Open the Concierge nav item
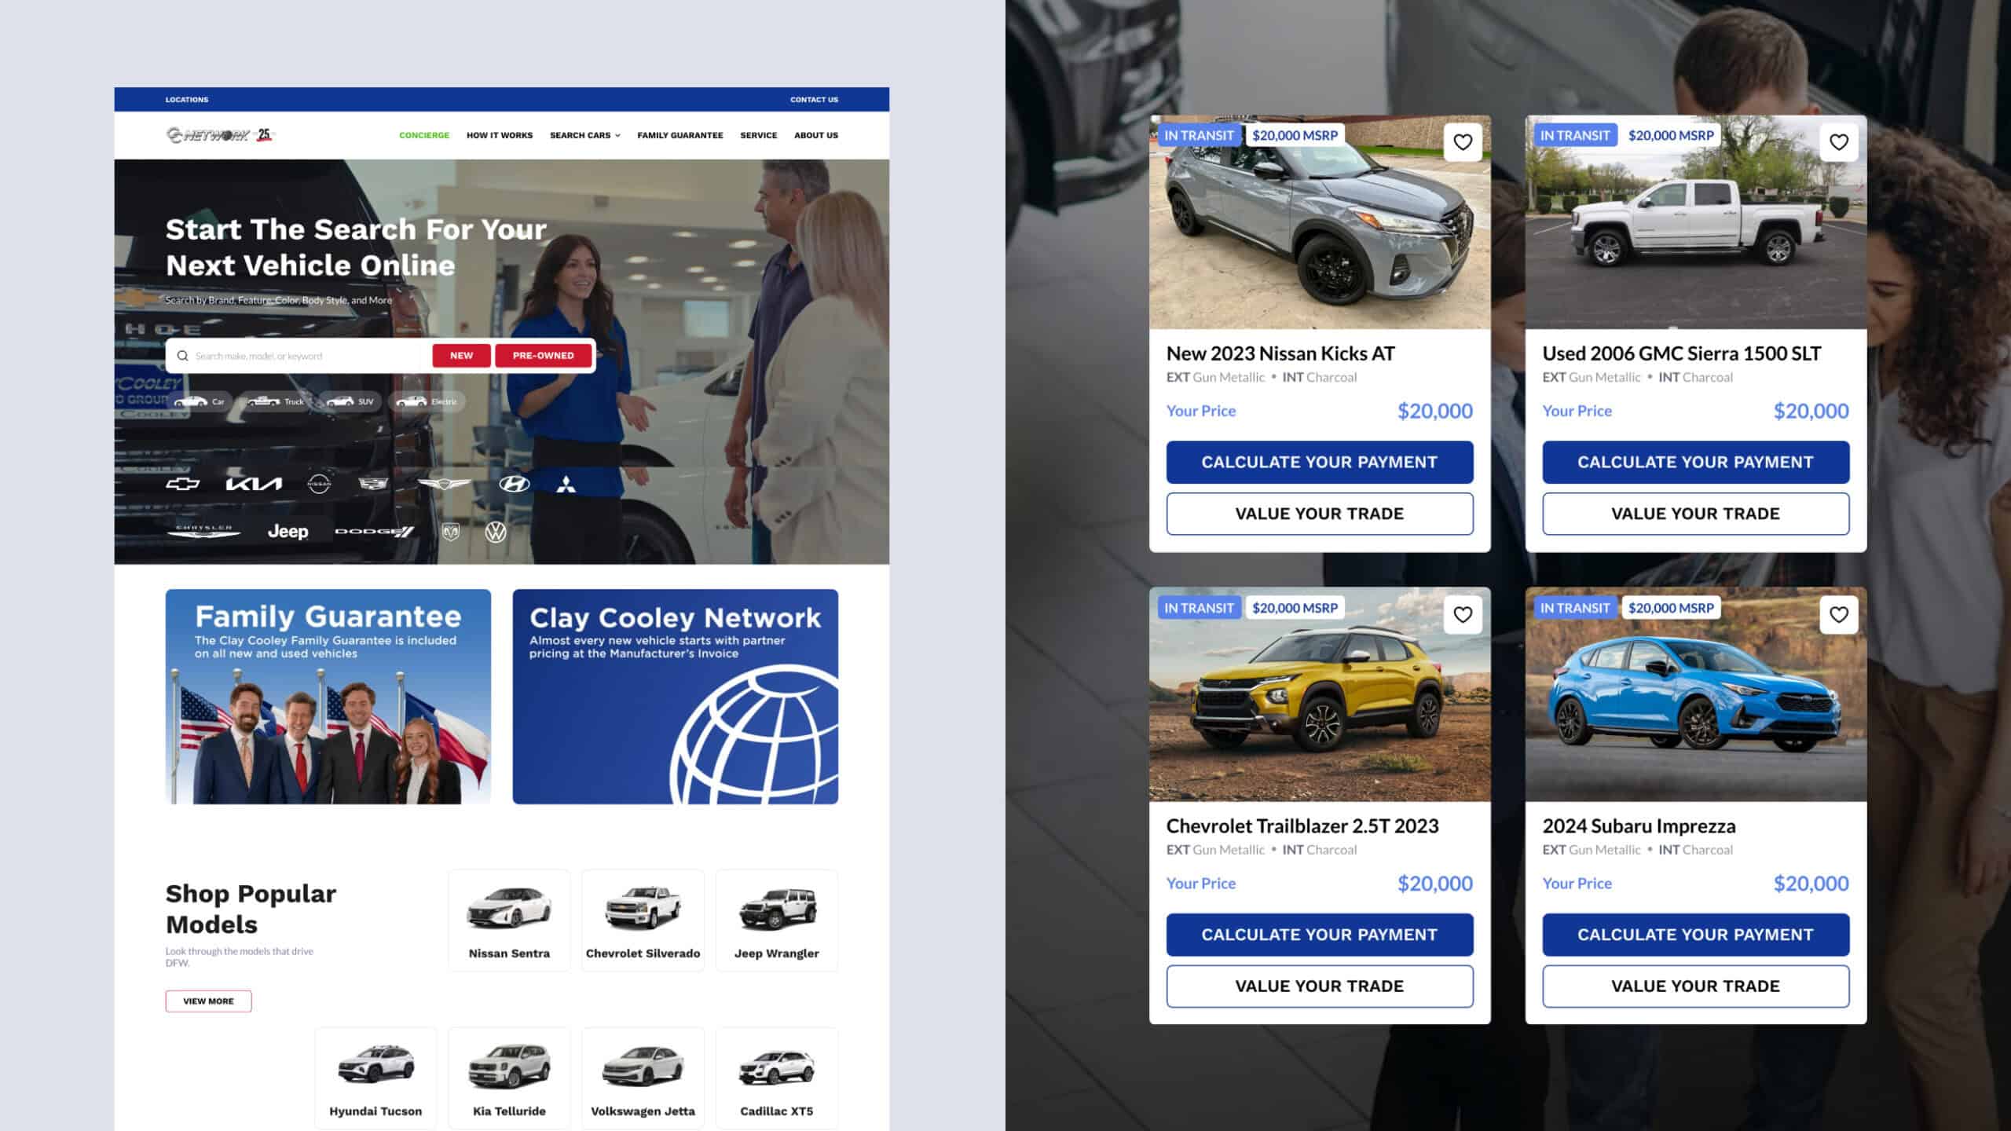Image resolution: width=2011 pixels, height=1131 pixels. [424, 135]
